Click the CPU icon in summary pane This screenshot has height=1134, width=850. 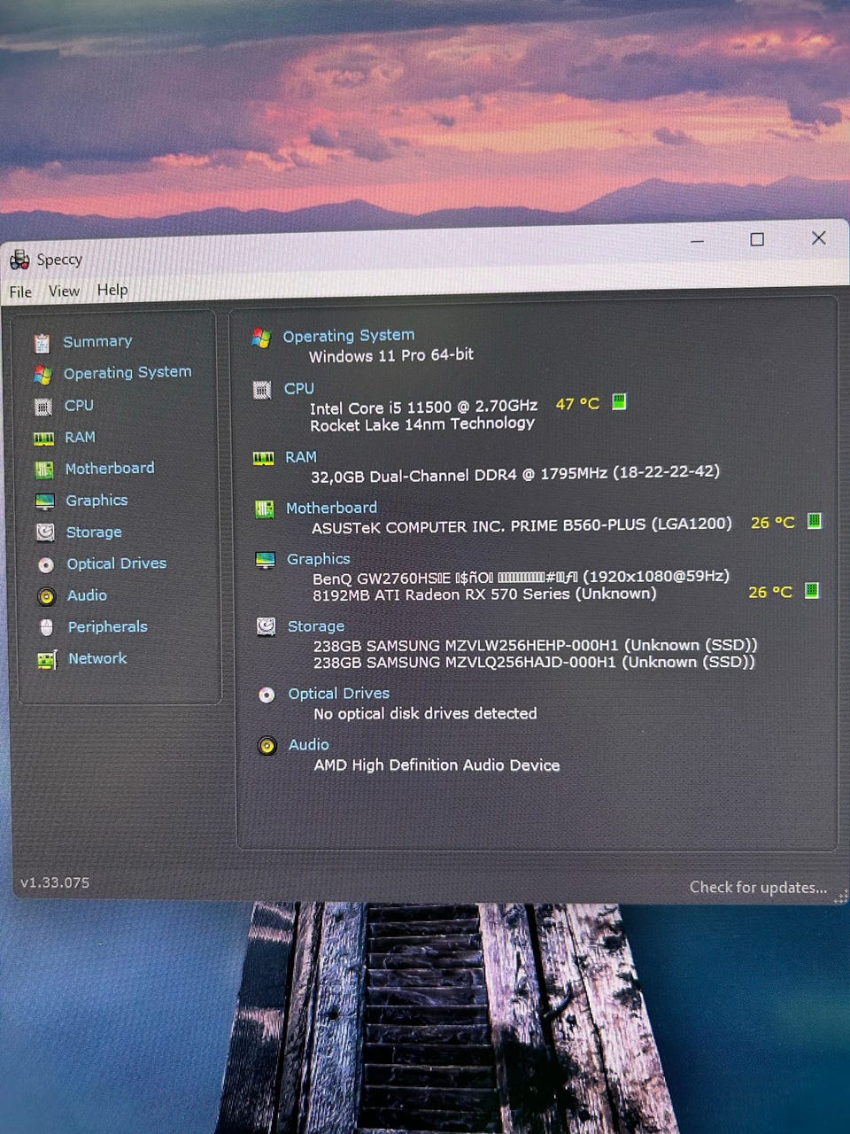pos(262,390)
